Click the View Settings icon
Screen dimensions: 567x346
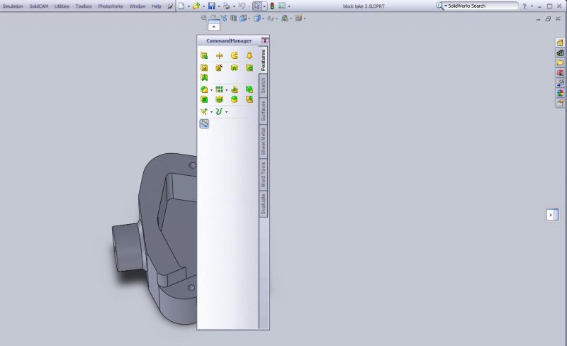(x=298, y=18)
